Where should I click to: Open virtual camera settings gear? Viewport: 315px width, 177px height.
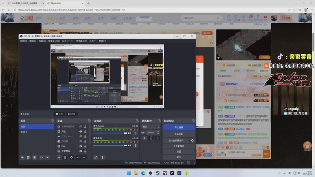(x=192, y=140)
